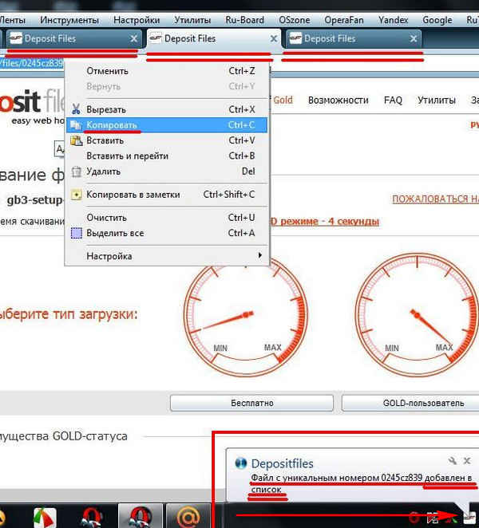Choose Выделить все menu entry
This screenshot has height=528, width=479.
[x=114, y=233]
